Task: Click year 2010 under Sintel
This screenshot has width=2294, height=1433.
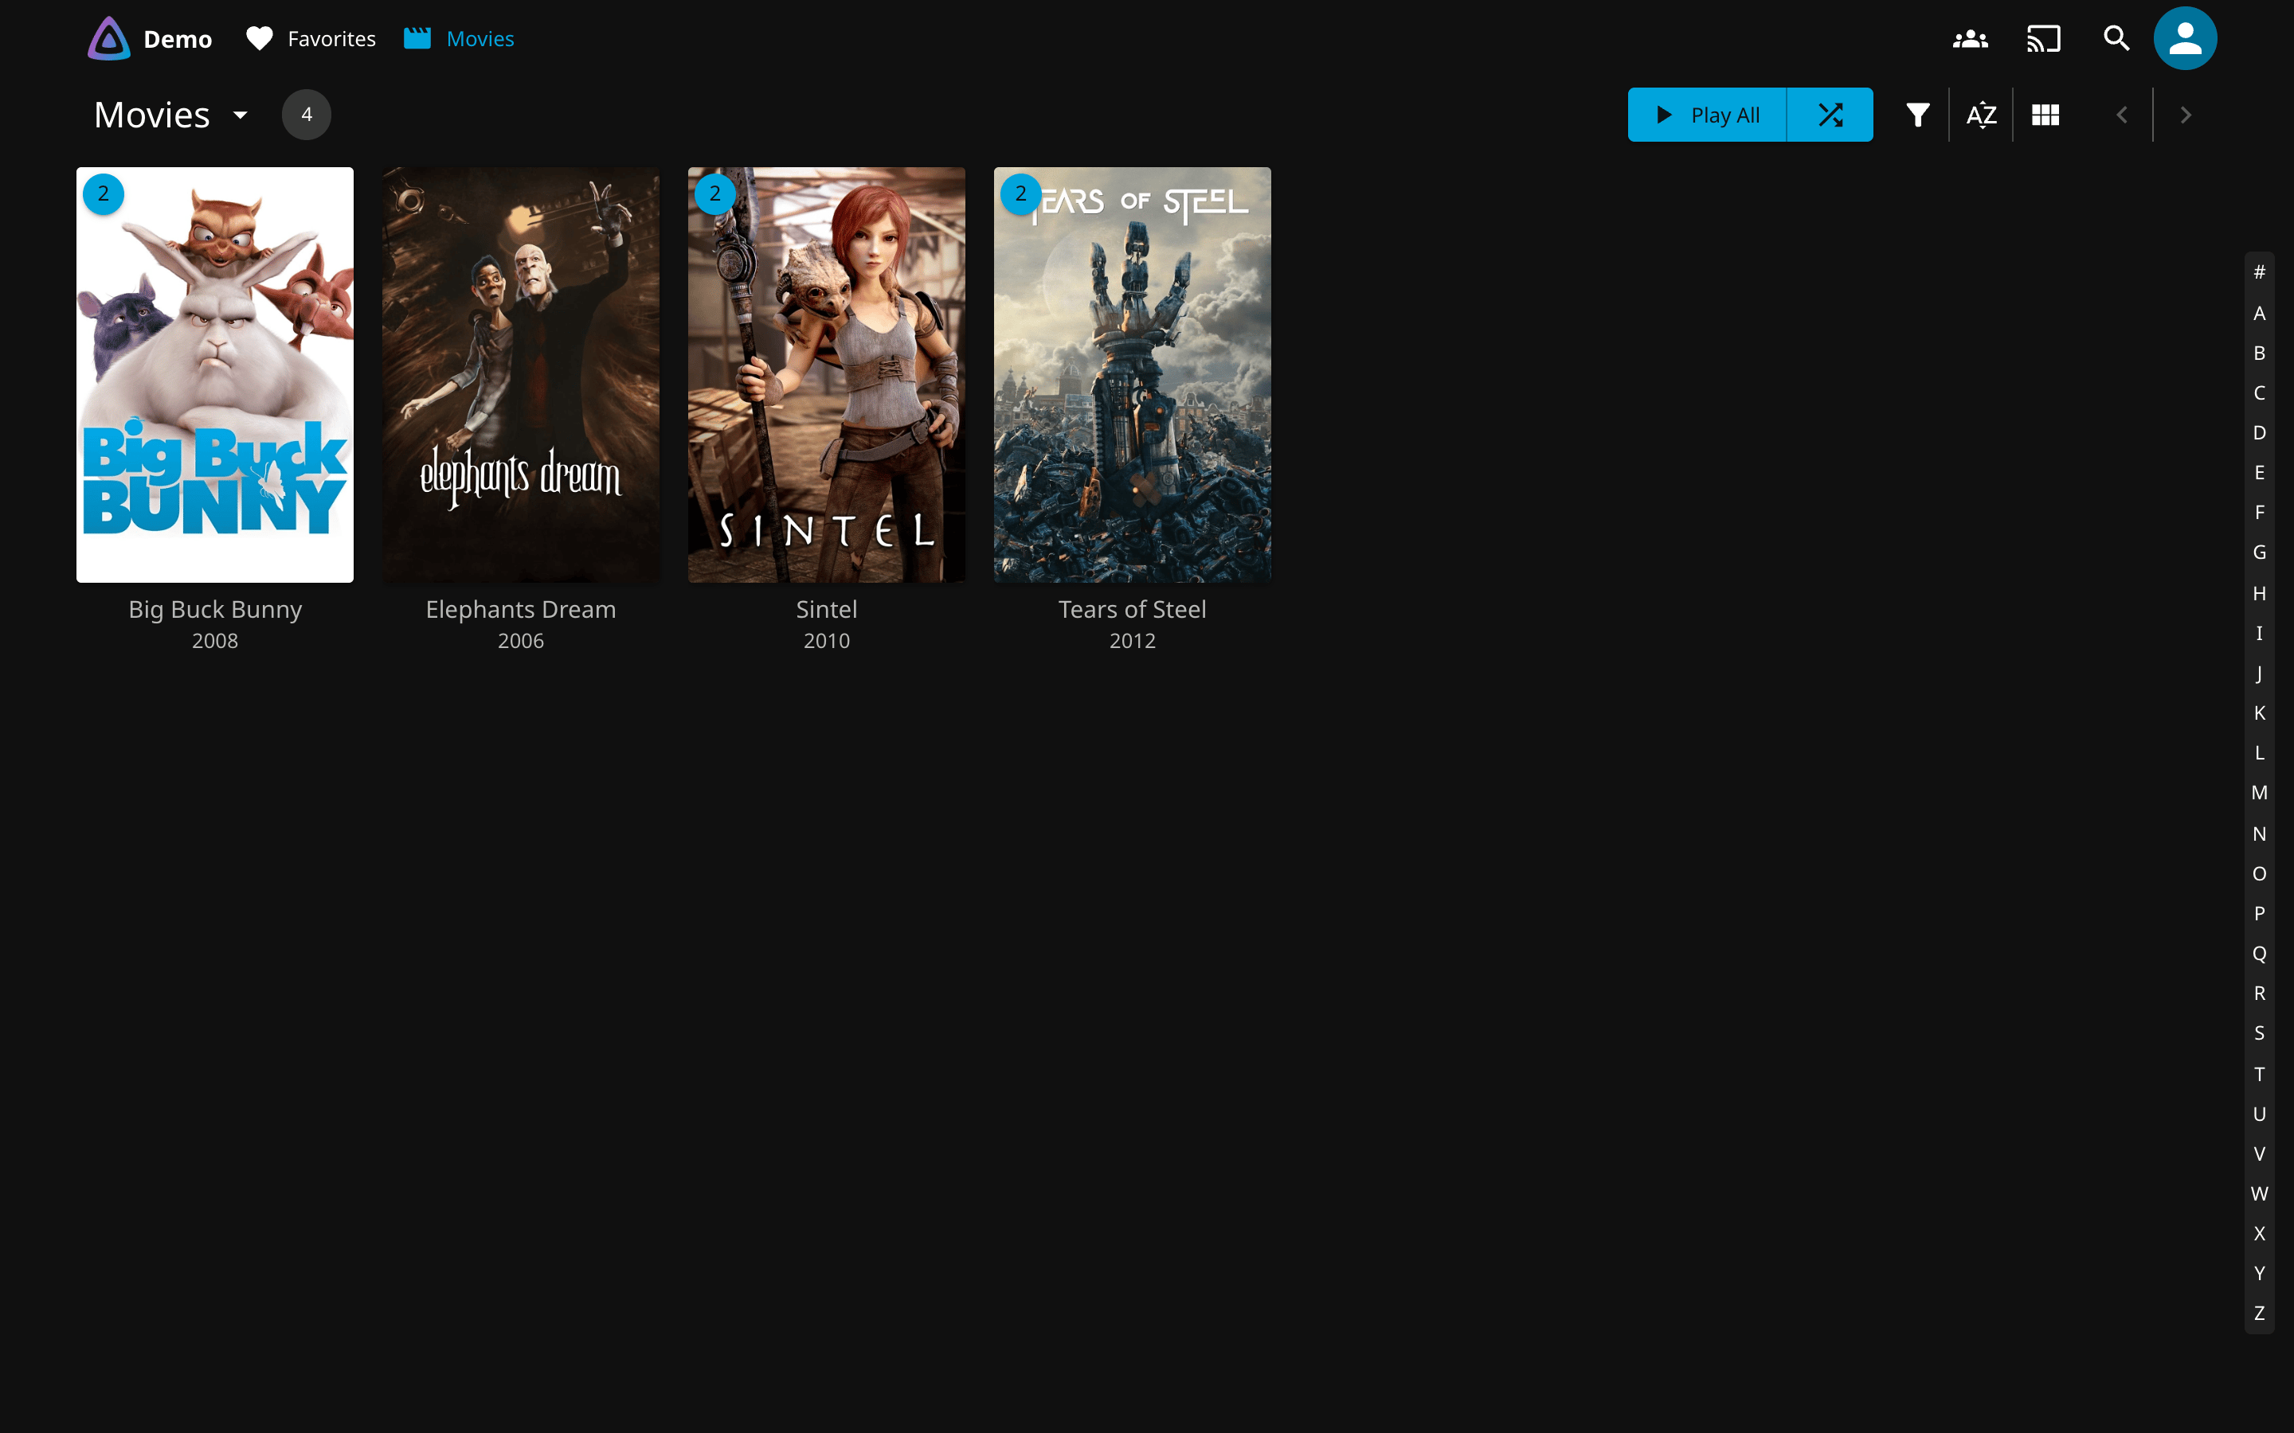Action: coord(827,642)
